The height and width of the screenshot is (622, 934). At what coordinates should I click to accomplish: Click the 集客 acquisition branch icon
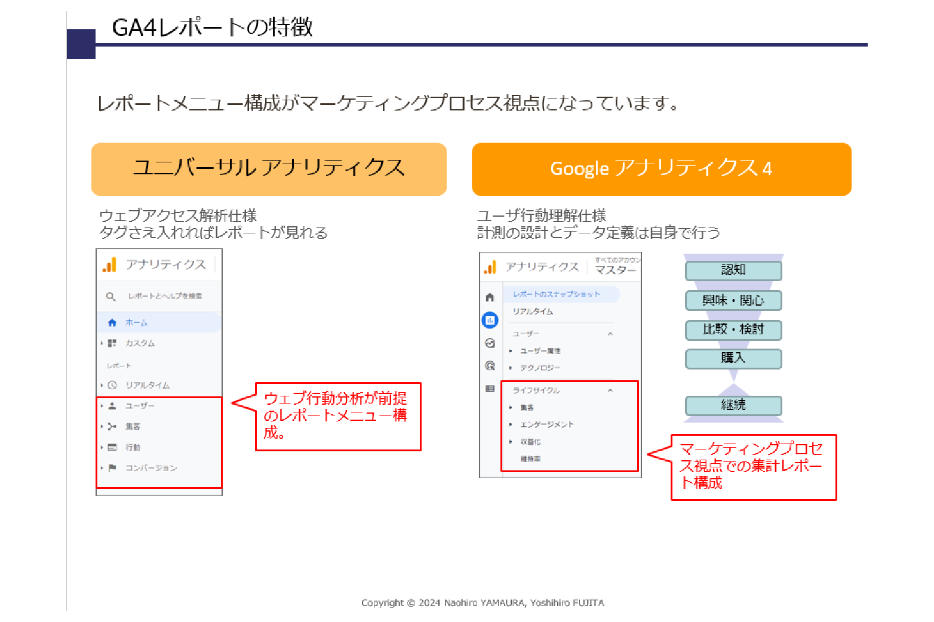click(112, 426)
